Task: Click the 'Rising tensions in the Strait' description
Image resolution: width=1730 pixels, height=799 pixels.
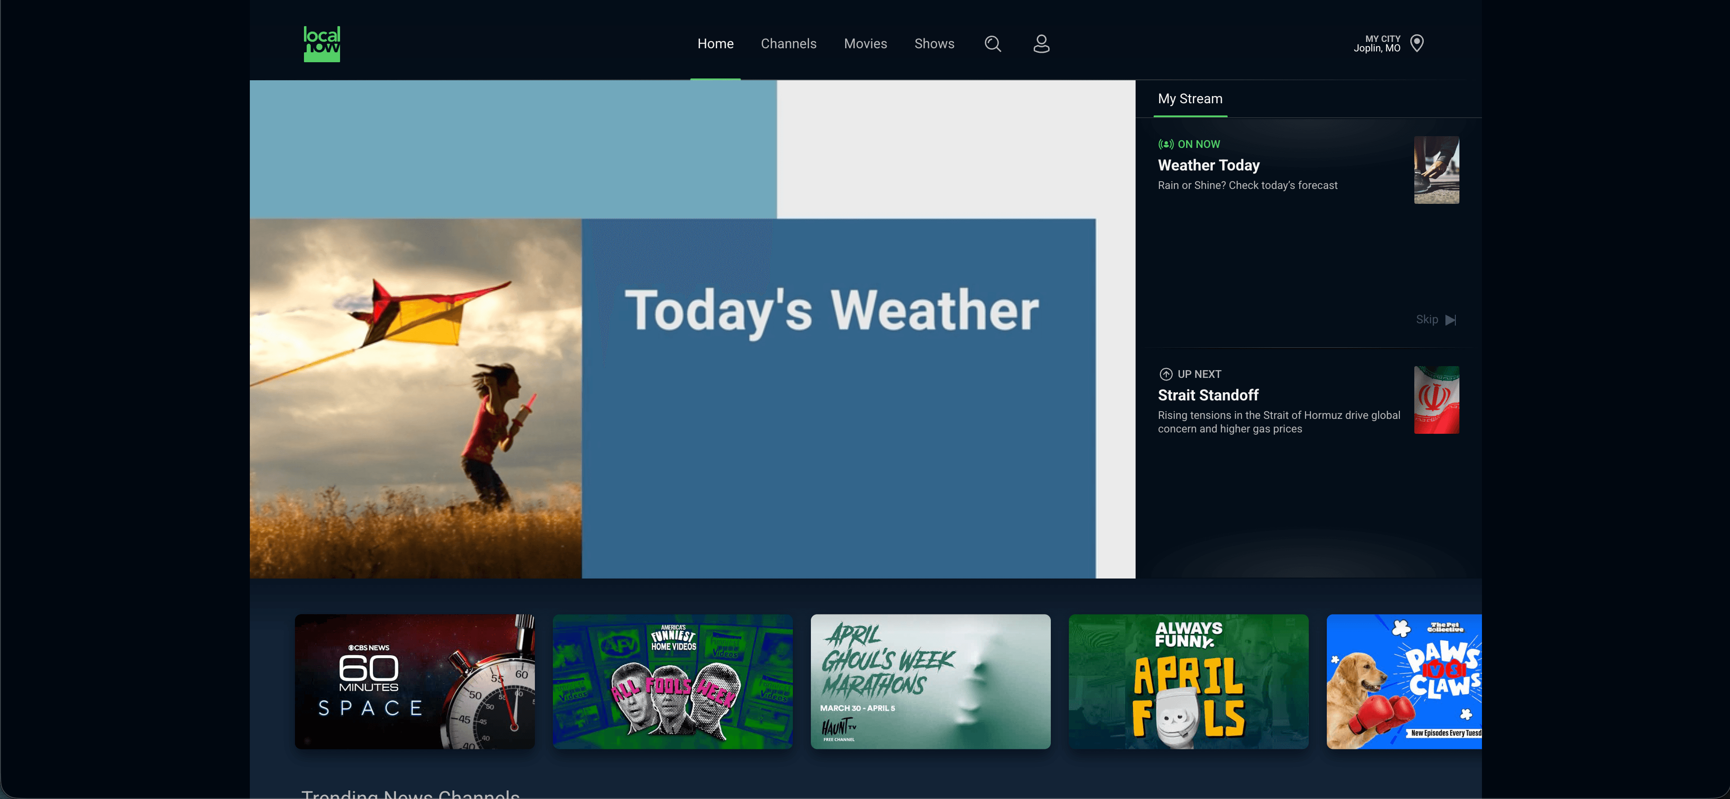Action: tap(1279, 422)
